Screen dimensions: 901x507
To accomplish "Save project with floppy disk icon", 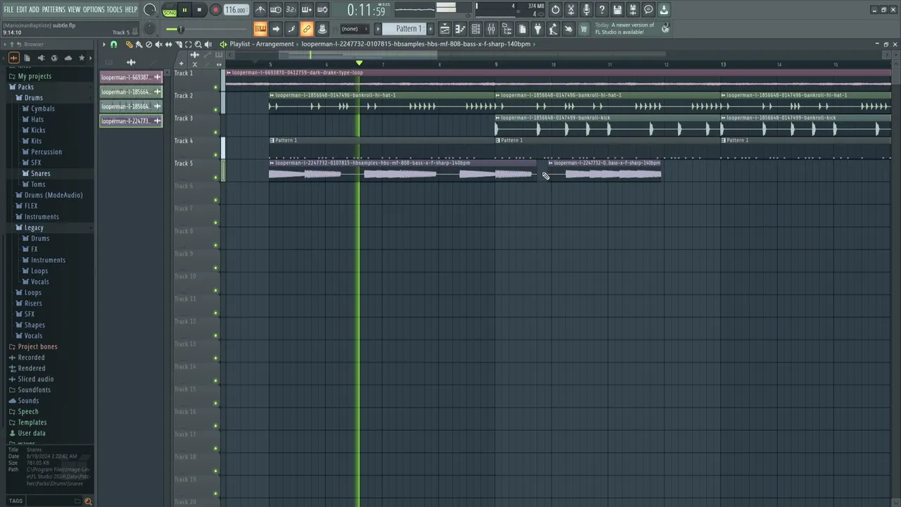I will click(617, 10).
